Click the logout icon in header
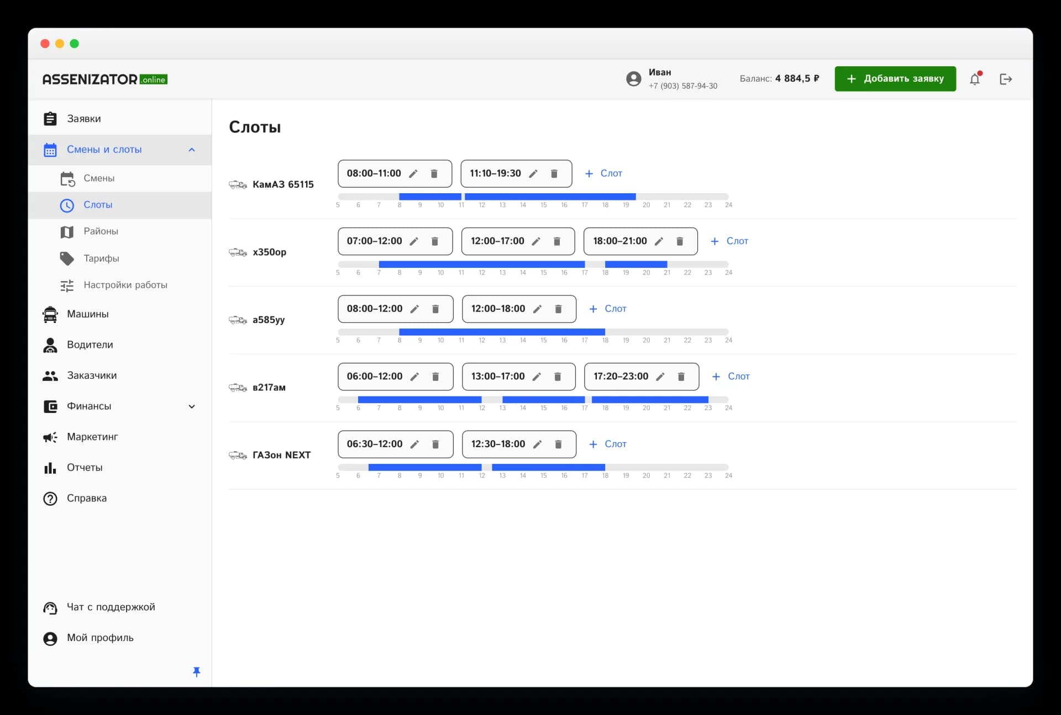The height and width of the screenshot is (715, 1061). (1006, 79)
